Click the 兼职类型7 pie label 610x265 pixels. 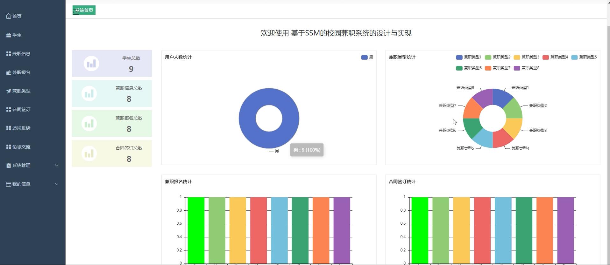click(447, 105)
